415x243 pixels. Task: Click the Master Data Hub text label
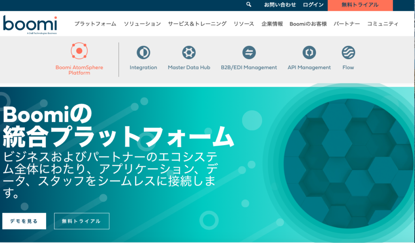click(189, 67)
